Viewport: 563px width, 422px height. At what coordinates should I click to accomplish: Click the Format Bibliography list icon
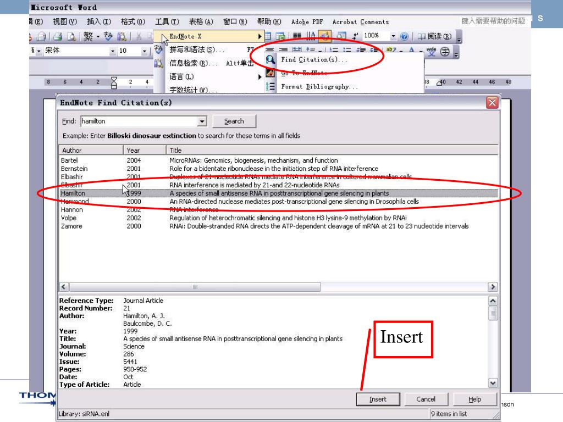pos(271,86)
